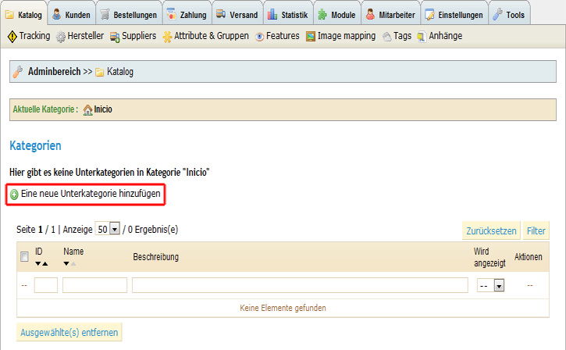Open Tracking submenu link
Viewport: 566px width, 350px height.
tap(34, 36)
